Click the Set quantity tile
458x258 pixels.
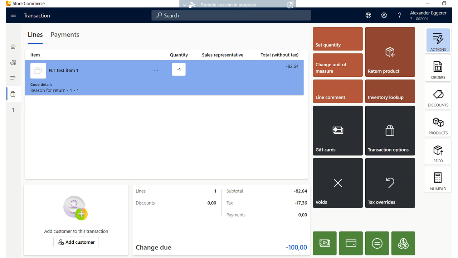coord(338,39)
